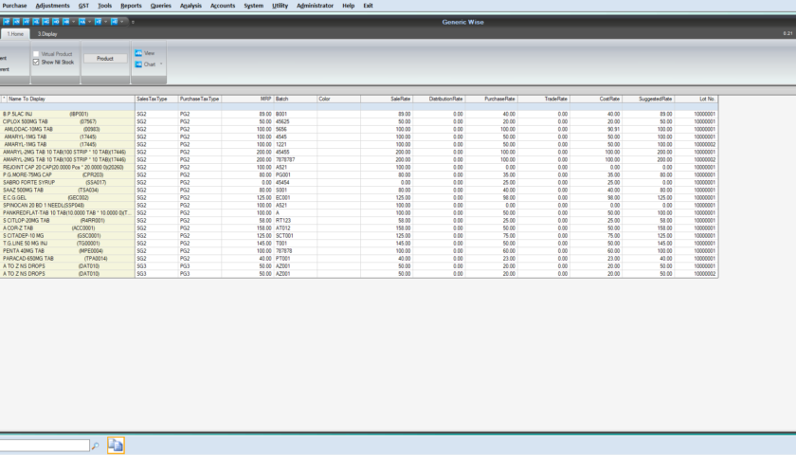Click the SalesTaxType column header
796x455 pixels.
click(156, 99)
